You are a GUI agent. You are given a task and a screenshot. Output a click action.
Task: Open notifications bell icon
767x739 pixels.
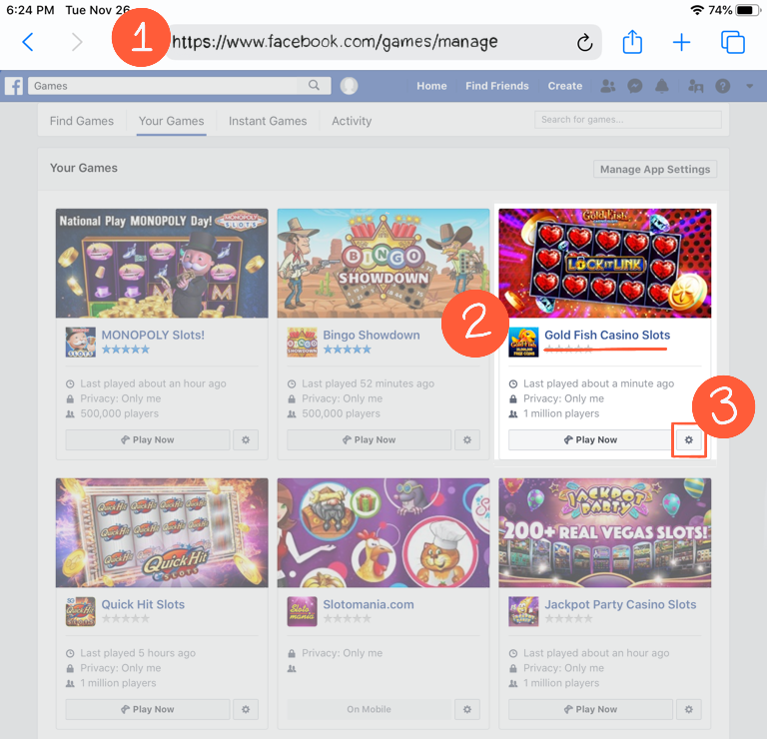[661, 86]
